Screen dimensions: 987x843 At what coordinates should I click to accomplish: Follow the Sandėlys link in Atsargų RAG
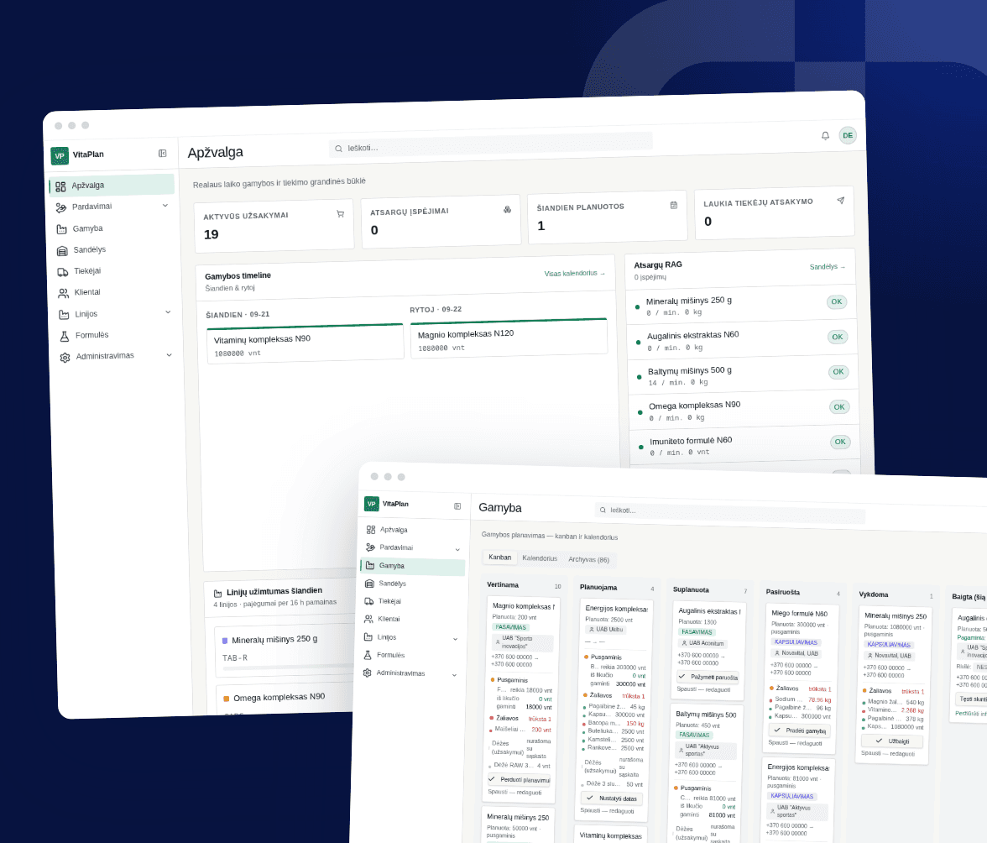pyautogui.click(x=828, y=267)
